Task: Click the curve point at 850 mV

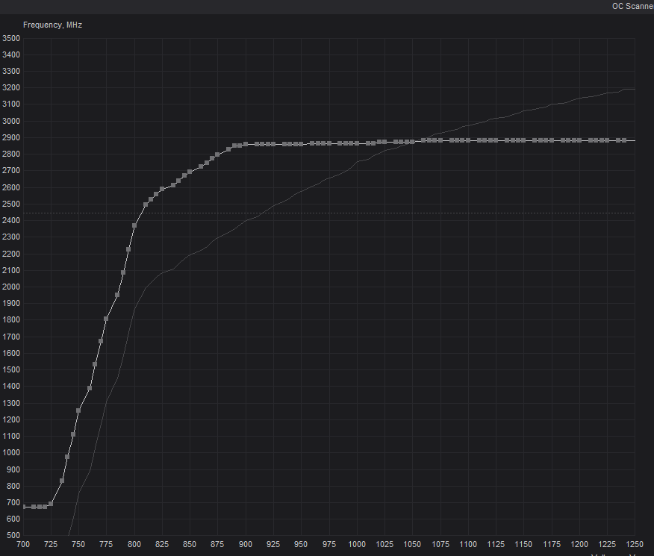Action: (x=190, y=172)
